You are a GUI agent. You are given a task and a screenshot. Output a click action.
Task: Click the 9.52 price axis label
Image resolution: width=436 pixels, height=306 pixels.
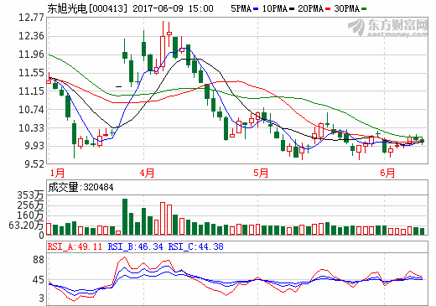tap(34, 164)
